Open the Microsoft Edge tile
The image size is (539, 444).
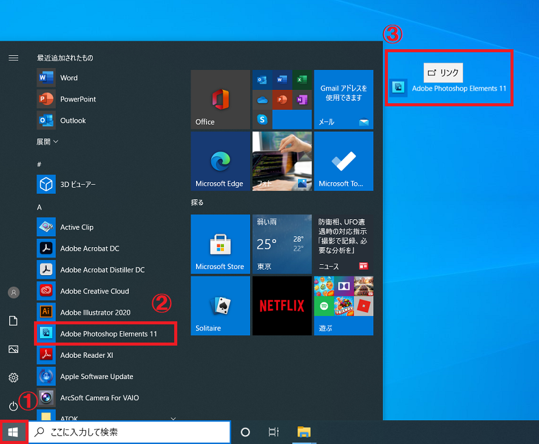(220, 161)
